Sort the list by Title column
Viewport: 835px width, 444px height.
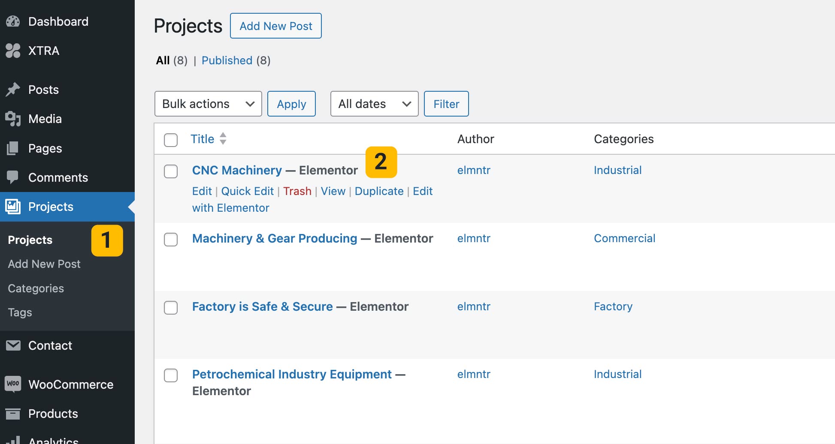pos(203,139)
